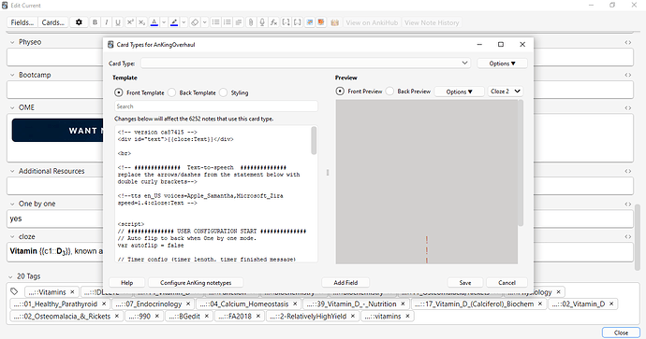This screenshot has height=339, width=646.
Task: Collapse the OME field
Action: click(x=12, y=107)
